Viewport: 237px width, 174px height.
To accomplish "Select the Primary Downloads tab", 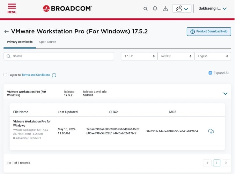I will pyautogui.click(x=20, y=42).
